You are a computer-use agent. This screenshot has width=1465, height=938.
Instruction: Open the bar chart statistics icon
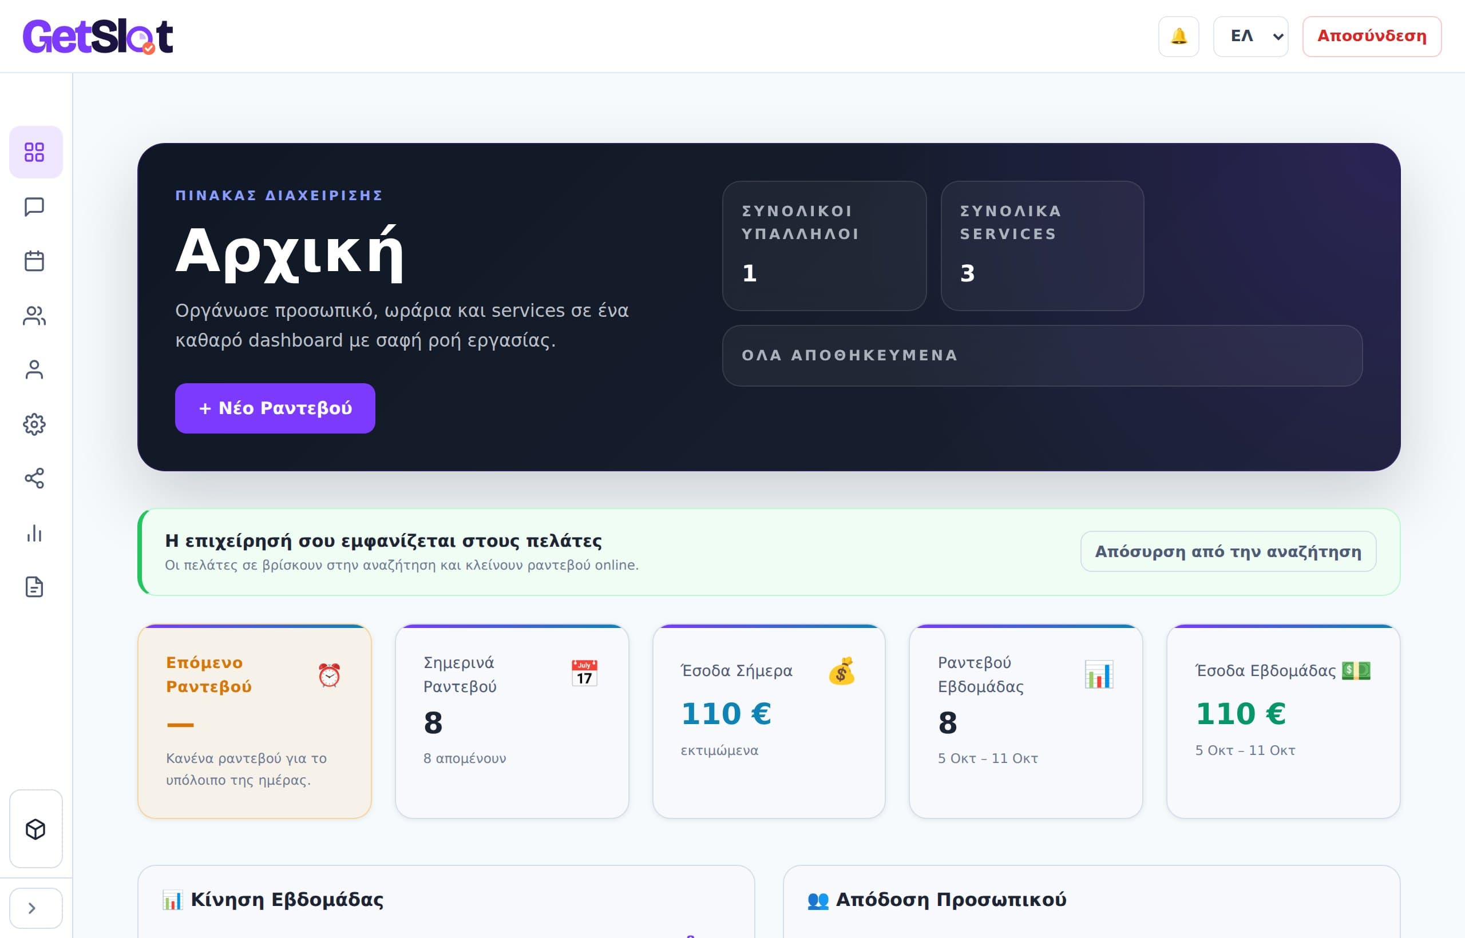pos(35,533)
